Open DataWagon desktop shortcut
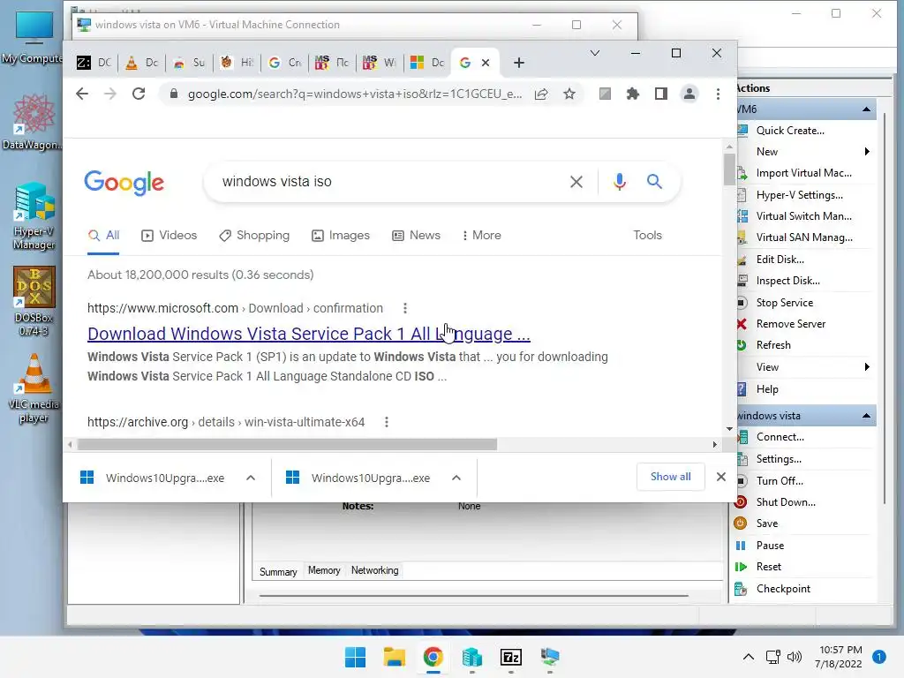Screen dimensions: 904x678 click(x=33, y=122)
